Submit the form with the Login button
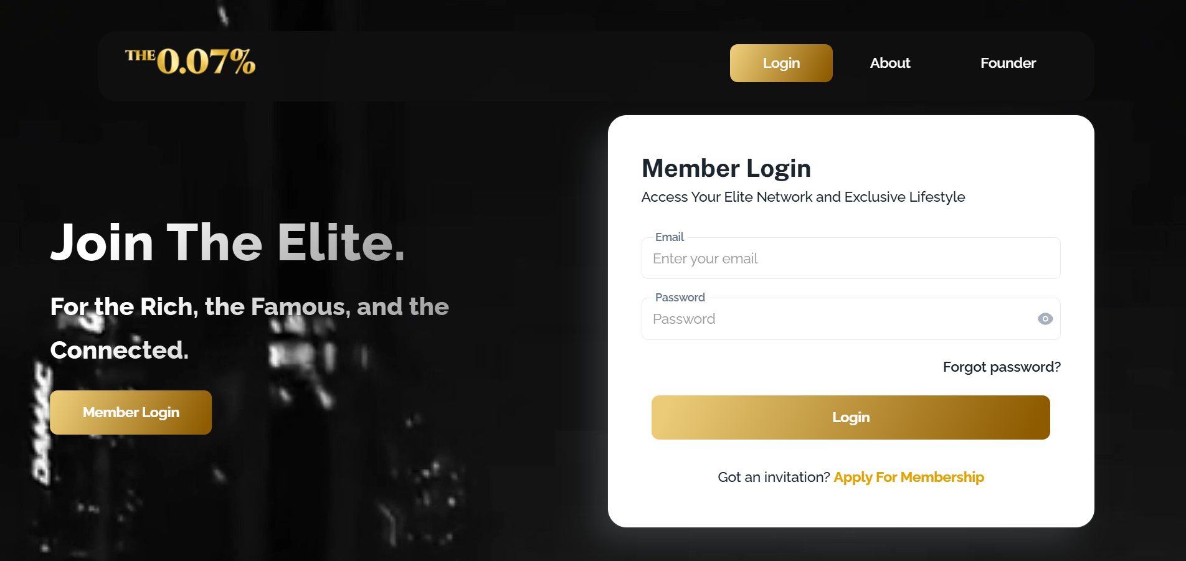Screen dimensions: 1186x561 [x=850, y=417]
